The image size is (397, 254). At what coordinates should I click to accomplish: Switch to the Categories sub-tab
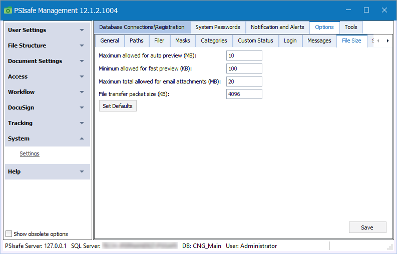click(214, 40)
